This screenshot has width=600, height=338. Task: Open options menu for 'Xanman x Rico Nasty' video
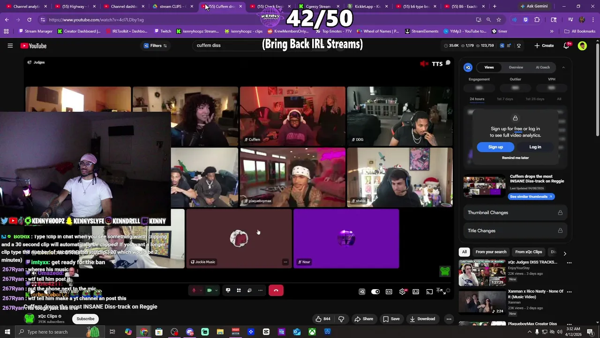(x=569, y=292)
